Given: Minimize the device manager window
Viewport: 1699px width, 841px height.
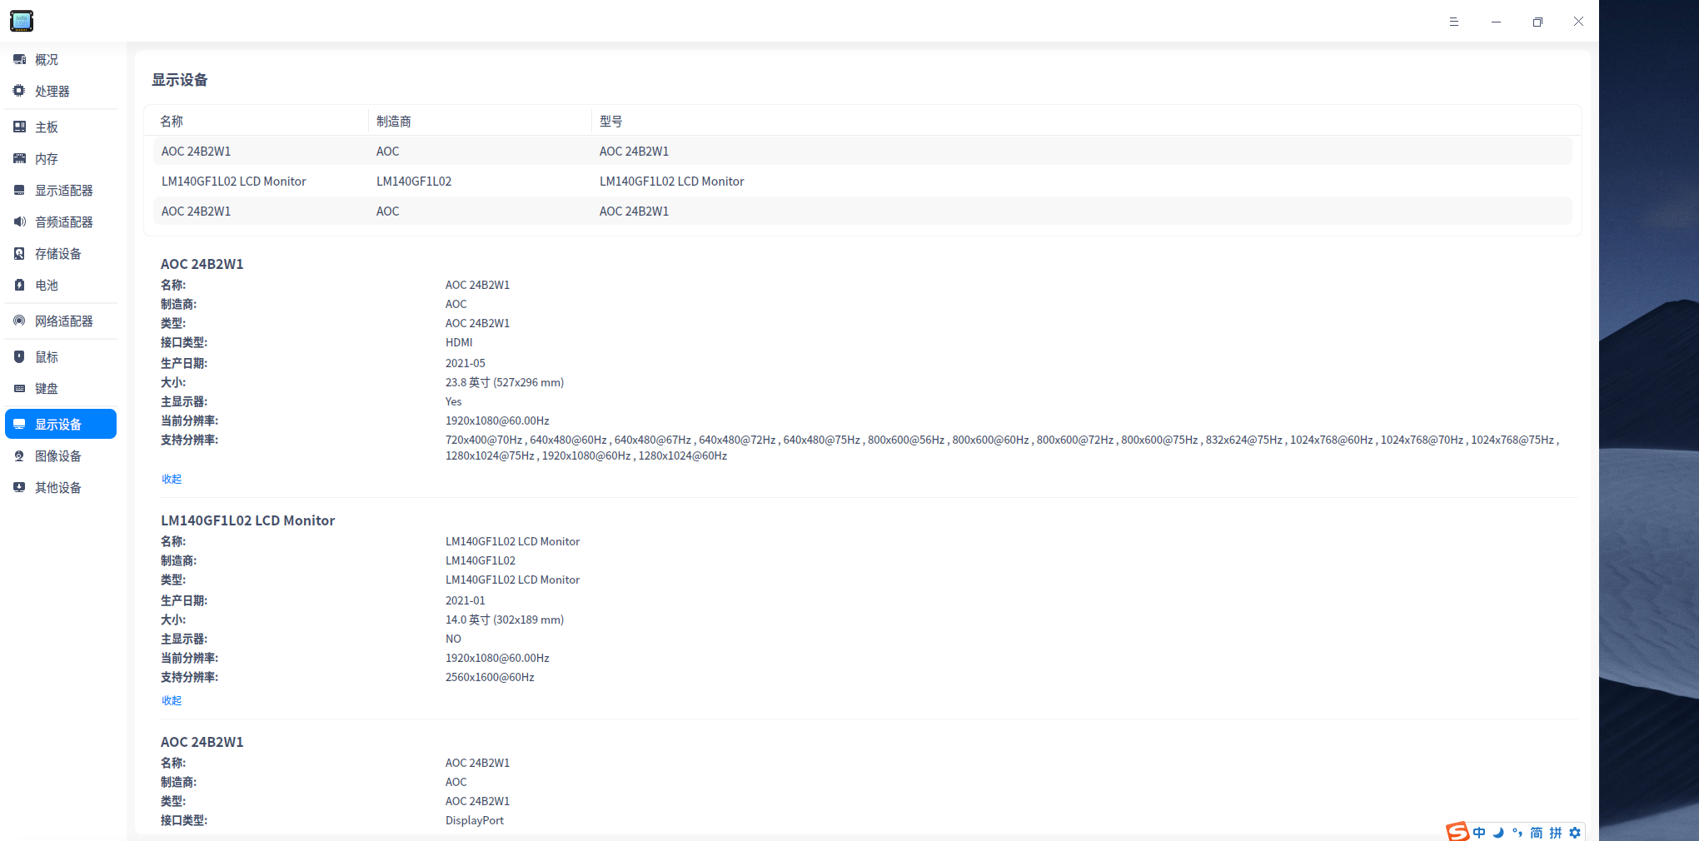Looking at the screenshot, I should (1496, 22).
